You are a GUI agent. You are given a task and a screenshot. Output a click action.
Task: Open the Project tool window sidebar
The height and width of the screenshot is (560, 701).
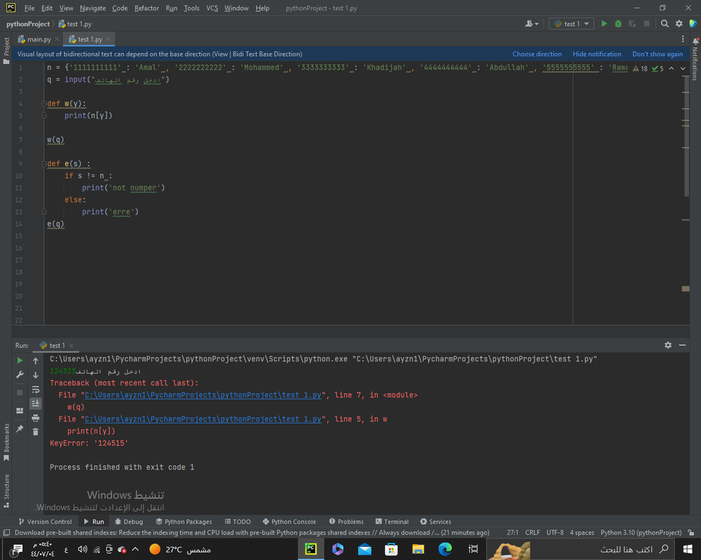tap(6, 50)
